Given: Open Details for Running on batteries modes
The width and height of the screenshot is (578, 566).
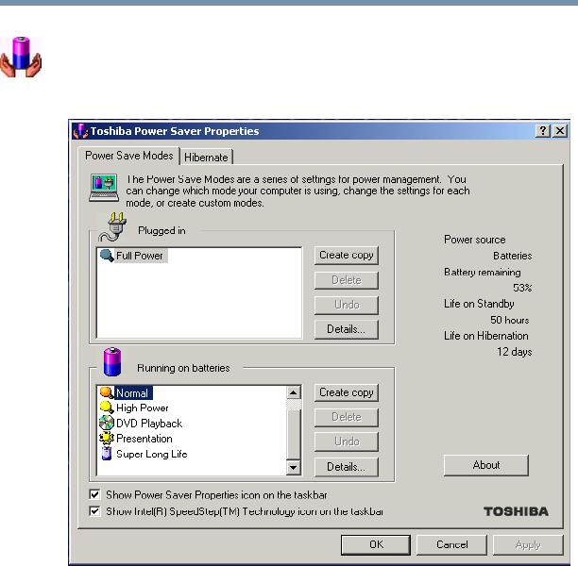Looking at the screenshot, I should [347, 467].
